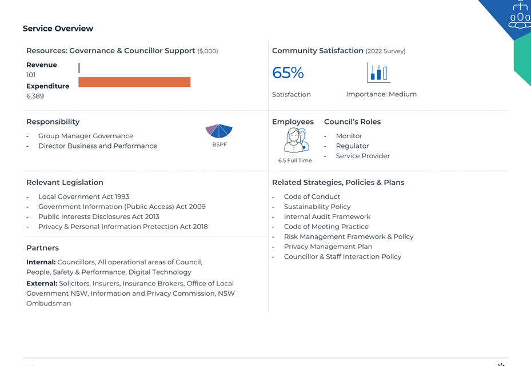Screen dimensions: 531x366
Task: Click Risk Management Framework & Policy
Action: [349, 236]
